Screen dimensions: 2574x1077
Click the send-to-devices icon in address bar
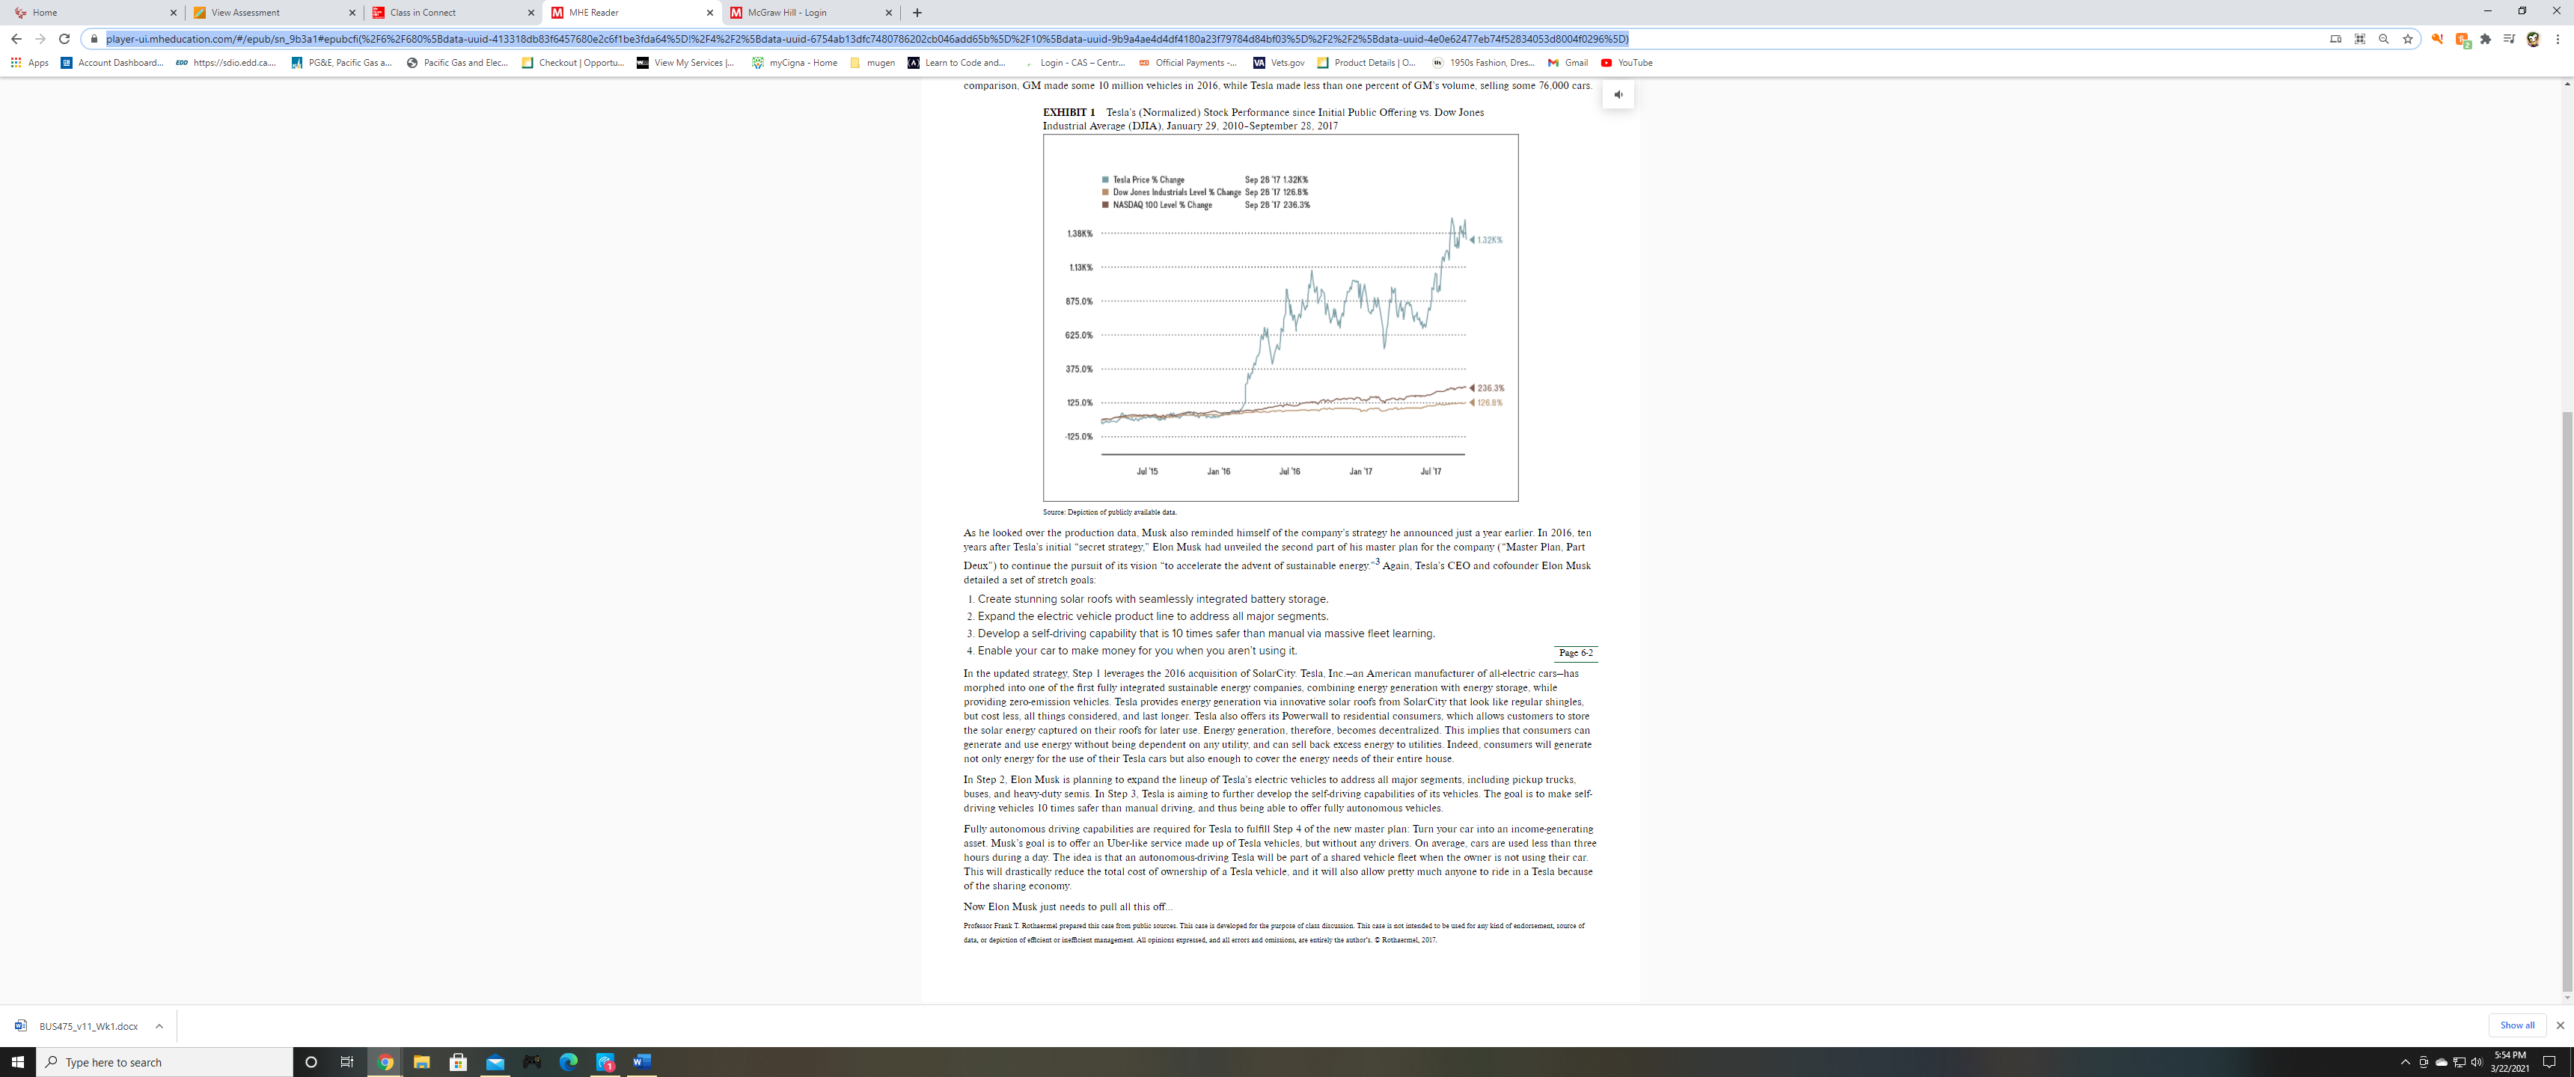tap(2335, 39)
